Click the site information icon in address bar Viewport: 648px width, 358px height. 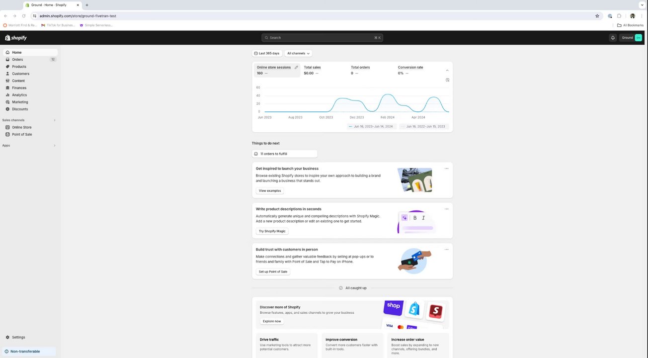34,16
